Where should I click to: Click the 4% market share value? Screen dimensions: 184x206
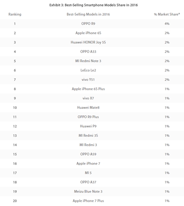[167, 23]
